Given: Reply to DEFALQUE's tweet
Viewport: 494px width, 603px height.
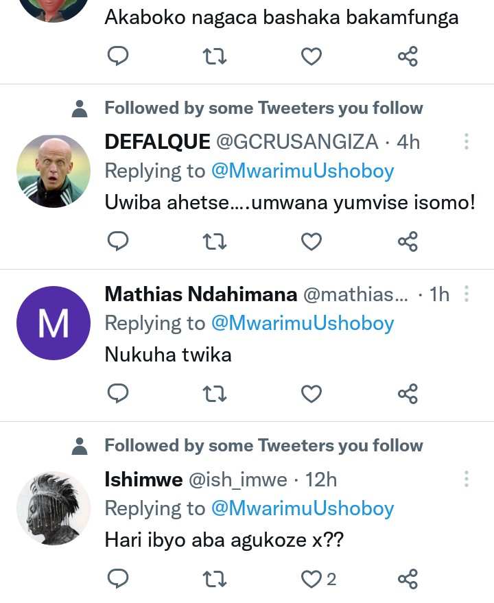Looking at the screenshot, I should coord(119,241).
